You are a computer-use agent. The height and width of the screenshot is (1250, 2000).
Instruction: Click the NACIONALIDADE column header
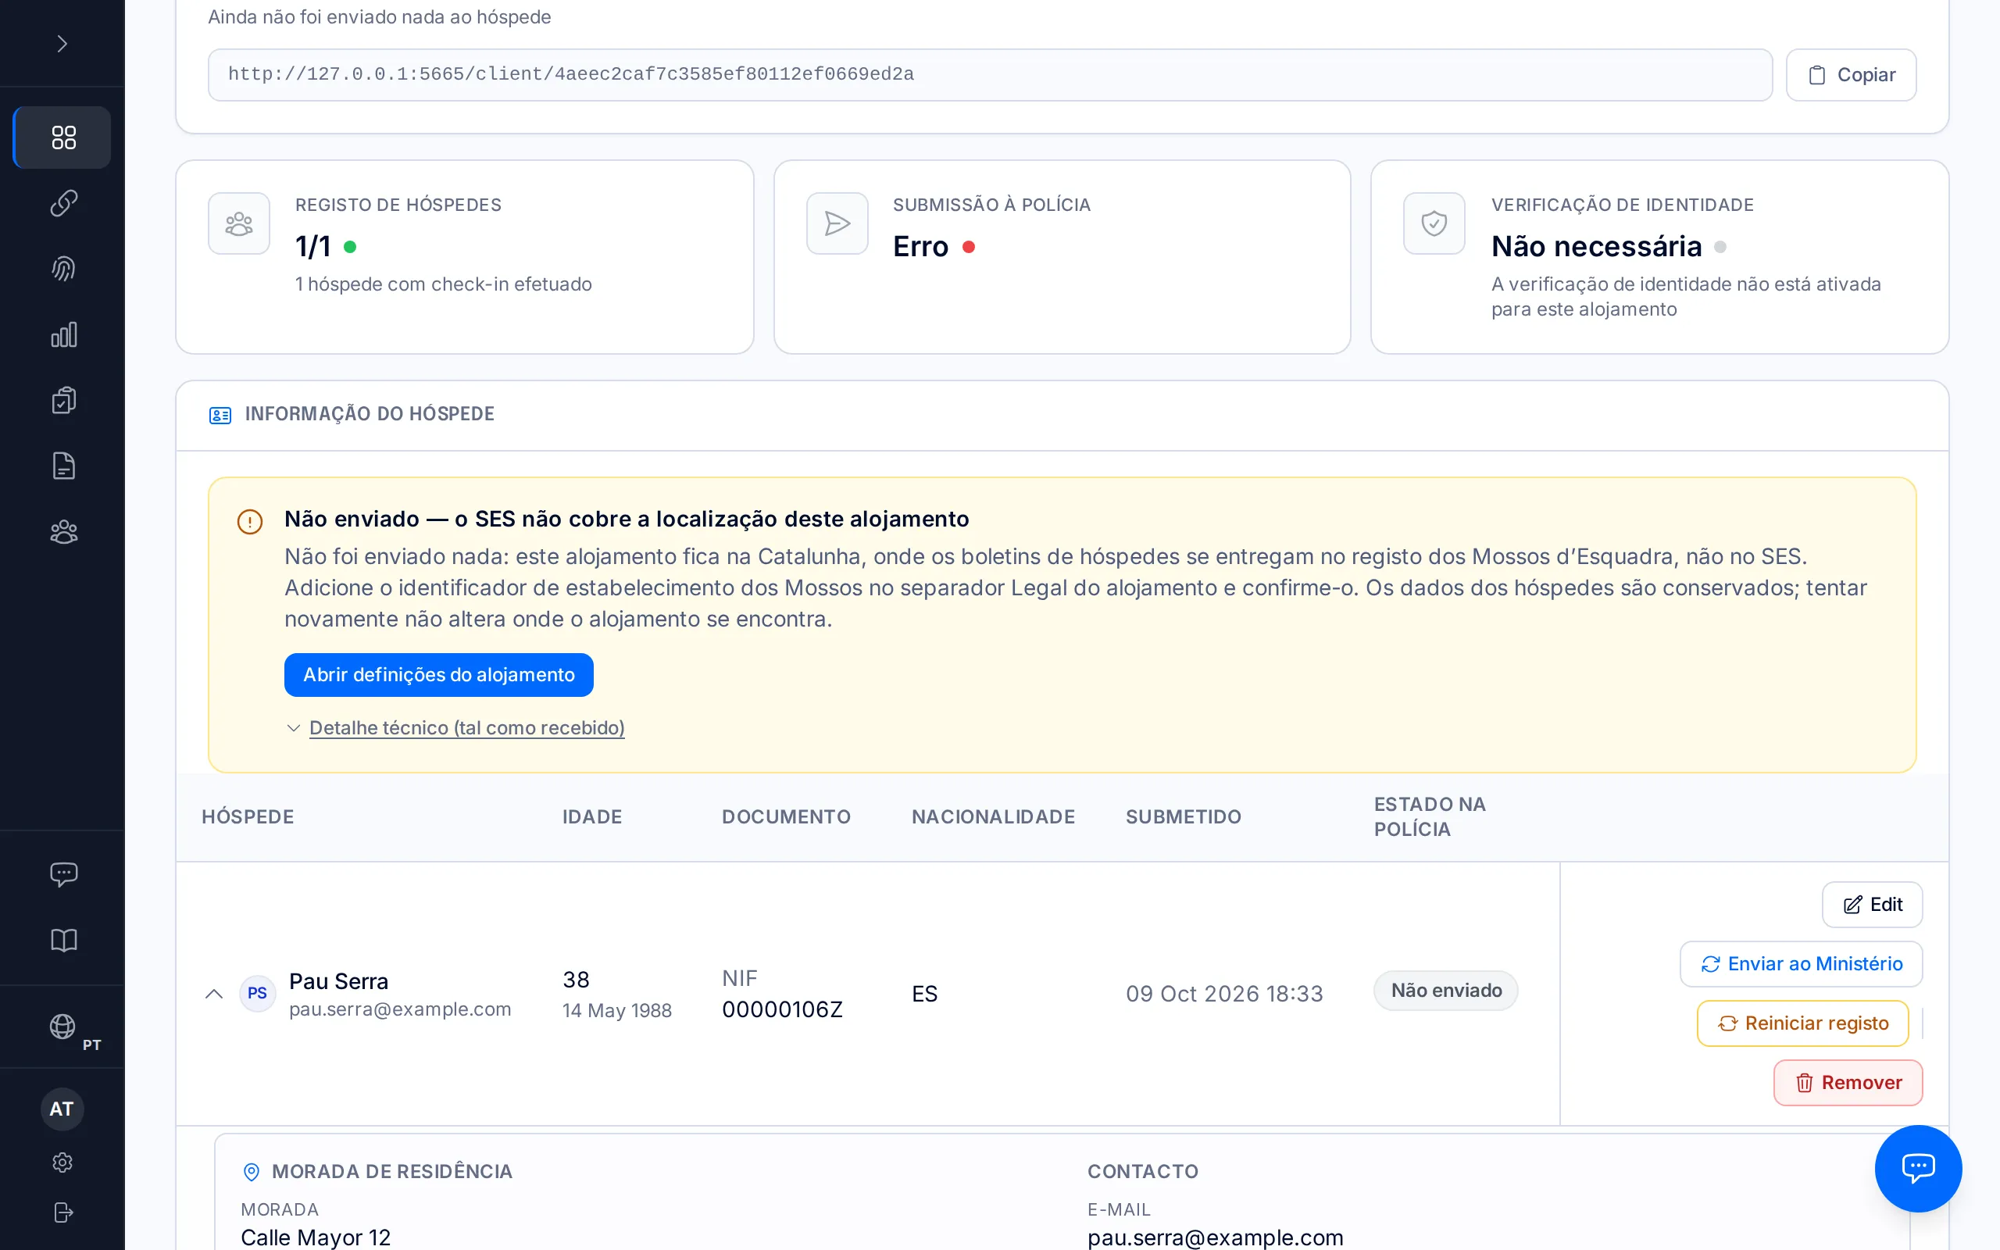click(x=992, y=817)
